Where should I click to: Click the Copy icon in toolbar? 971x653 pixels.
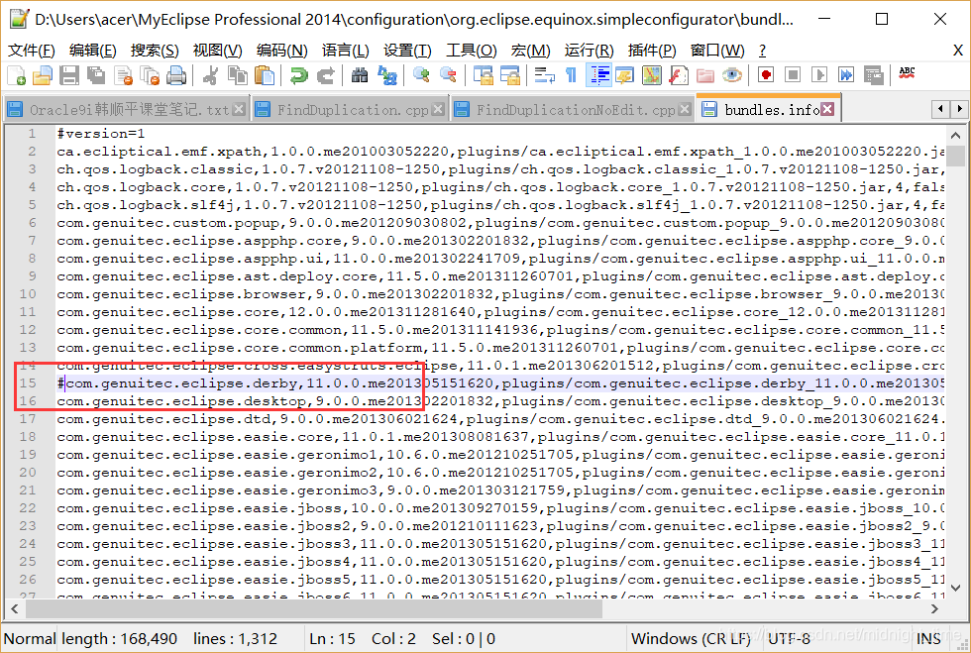coord(238,75)
